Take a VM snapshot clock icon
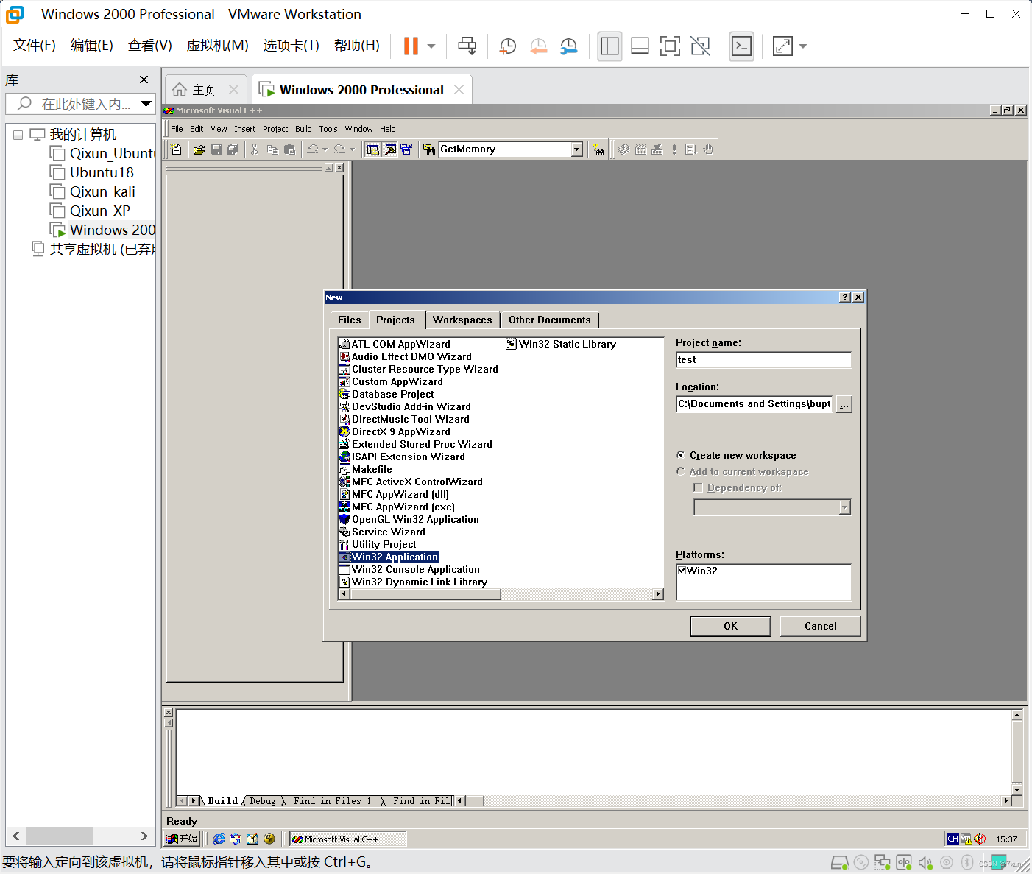The image size is (1032, 874). [508, 46]
